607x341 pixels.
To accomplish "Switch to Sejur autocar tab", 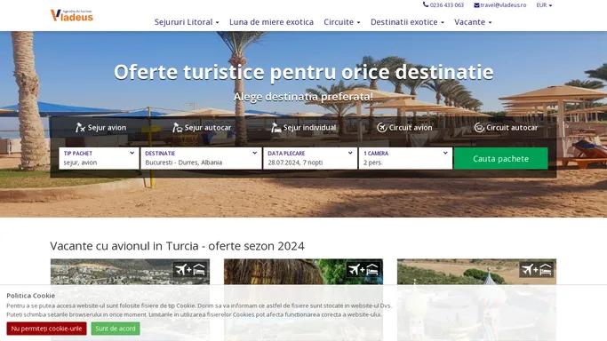I will (202, 128).
